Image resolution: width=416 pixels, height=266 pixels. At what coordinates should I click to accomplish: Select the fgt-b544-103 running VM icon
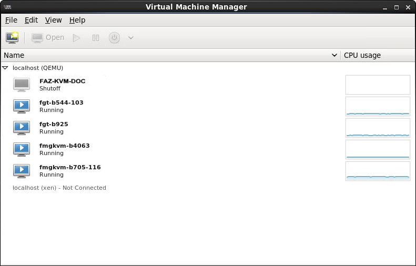(x=22, y=106)
